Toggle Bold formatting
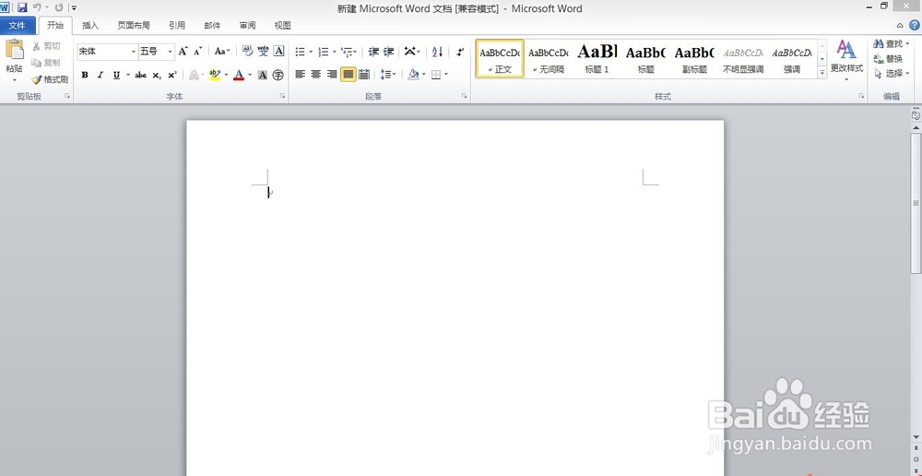The width and height of the screenshot is (922, 476). pos(85,75)
